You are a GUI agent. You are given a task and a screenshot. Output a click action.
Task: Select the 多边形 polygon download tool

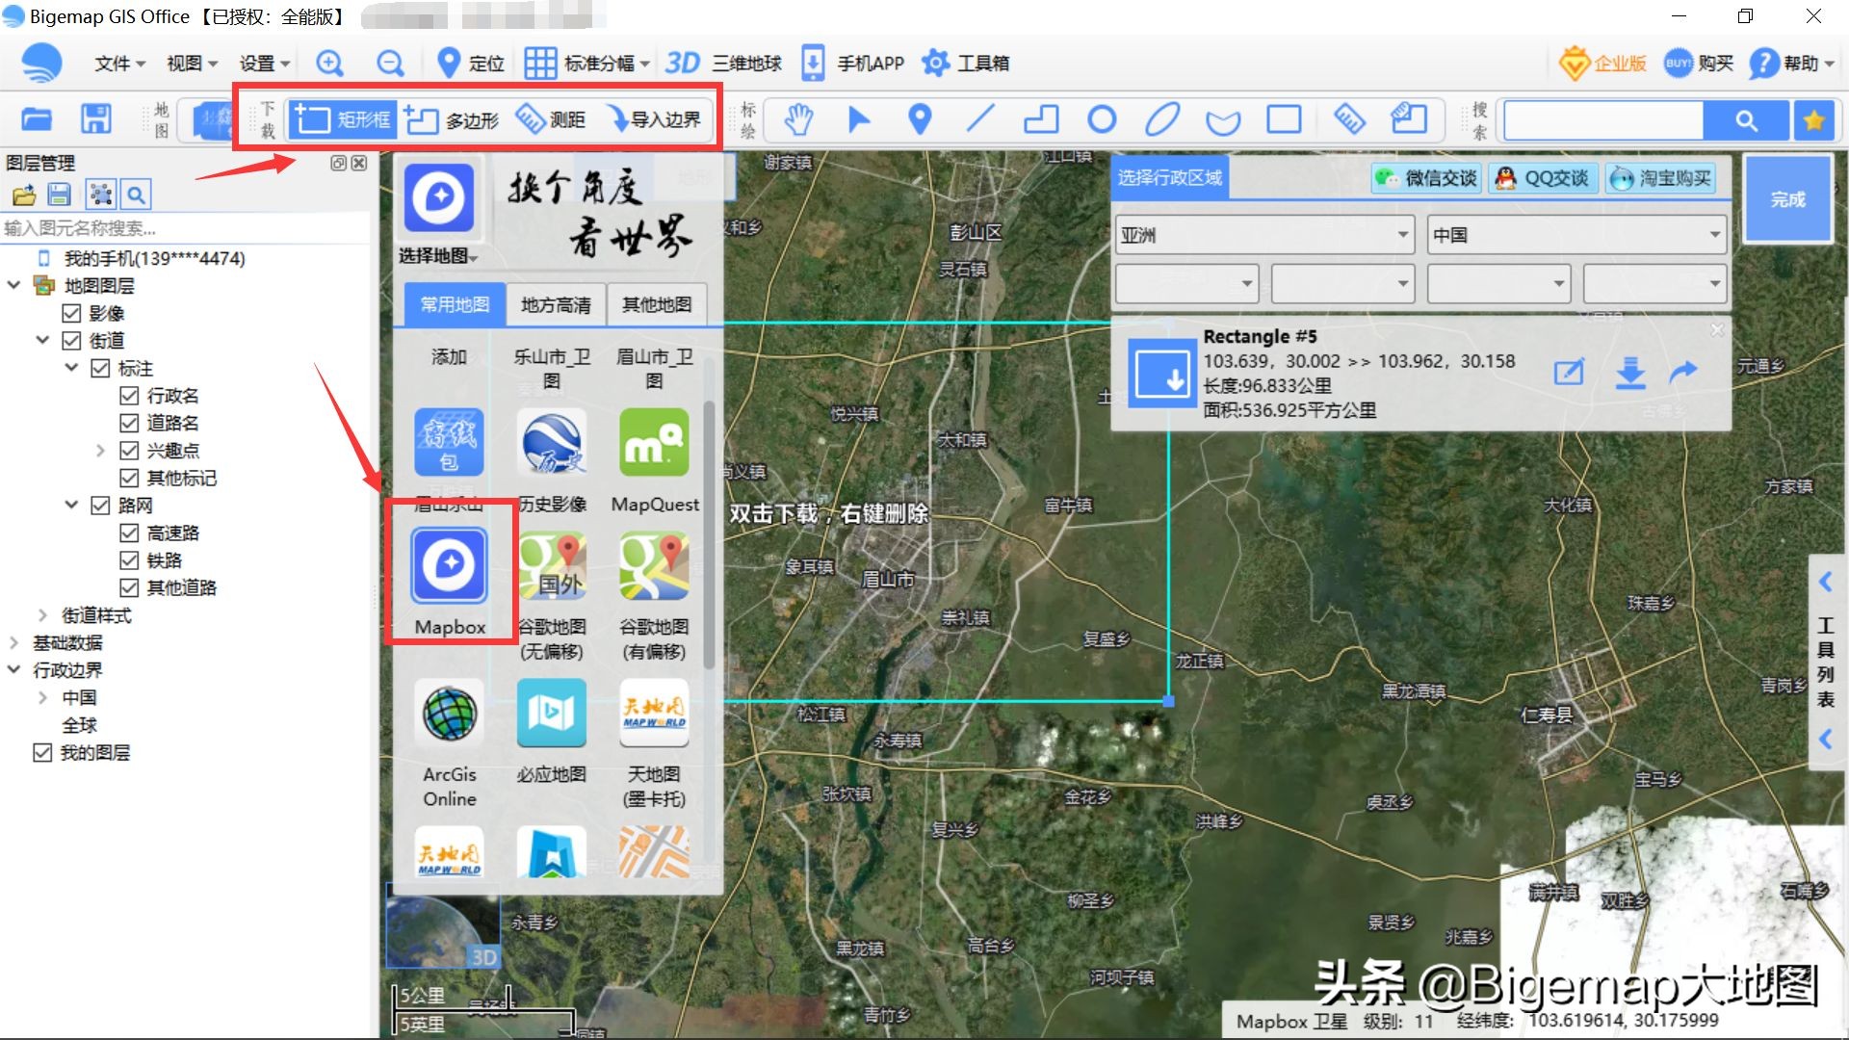tap(452, 119)
